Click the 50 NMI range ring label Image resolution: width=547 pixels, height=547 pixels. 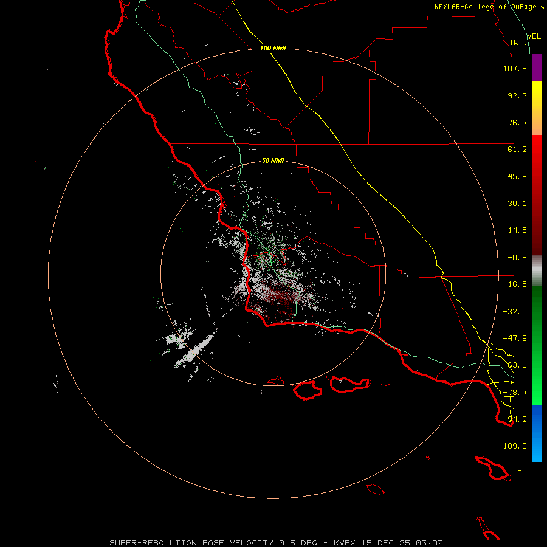pyautogui.click(x=273, y=161)
